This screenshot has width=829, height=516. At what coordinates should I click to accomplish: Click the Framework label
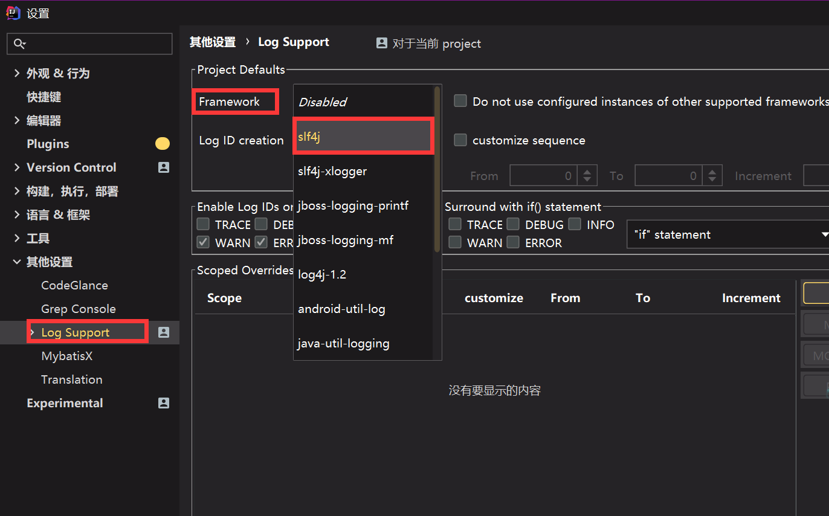pyautogui.click(x=229, y=102)
